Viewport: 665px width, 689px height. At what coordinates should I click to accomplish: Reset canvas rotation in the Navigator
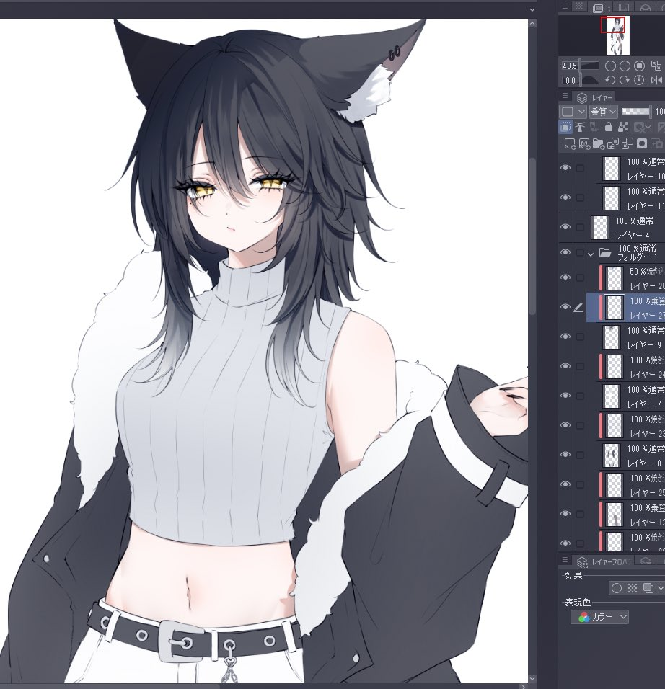tap(640, 80)
